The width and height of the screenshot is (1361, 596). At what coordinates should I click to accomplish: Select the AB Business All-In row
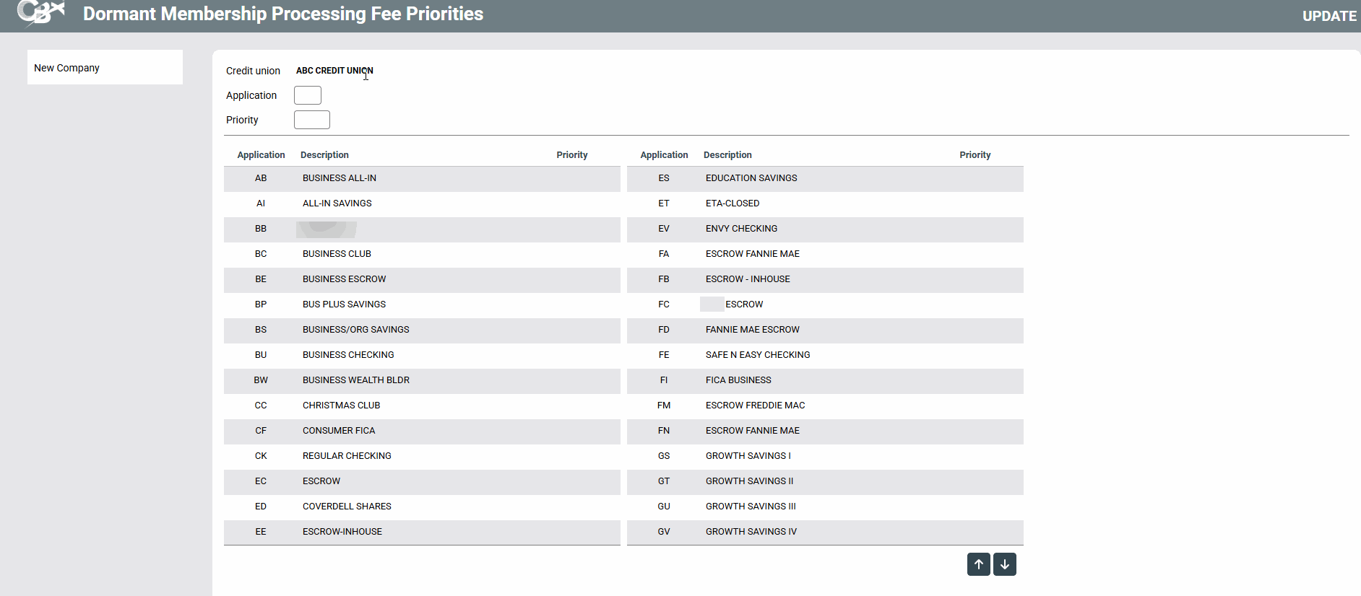421,178
